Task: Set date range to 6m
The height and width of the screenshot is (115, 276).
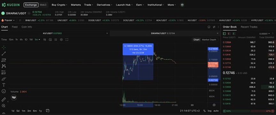Action: pyautogui.click(x=35, y=111)
